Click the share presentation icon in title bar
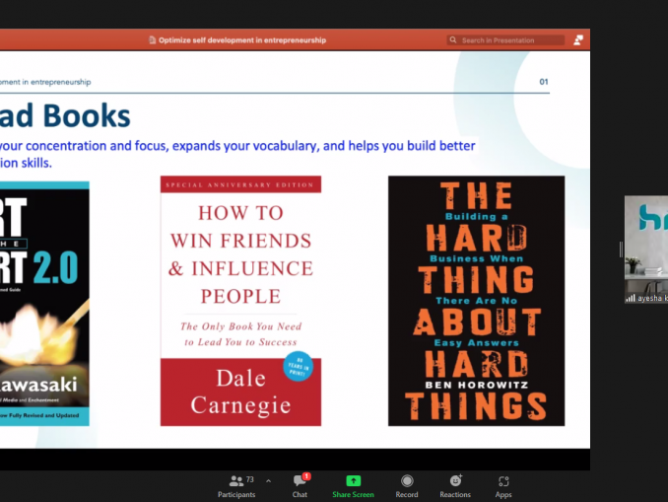Image resolution: width=668 pixels, height=502 pixels. point(578,40)
